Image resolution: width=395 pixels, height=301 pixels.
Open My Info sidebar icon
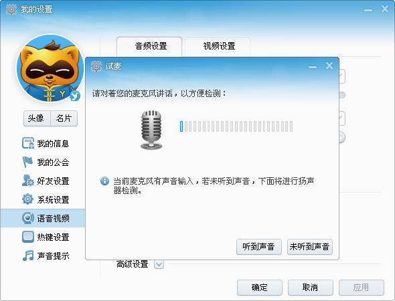coord(27,143)
